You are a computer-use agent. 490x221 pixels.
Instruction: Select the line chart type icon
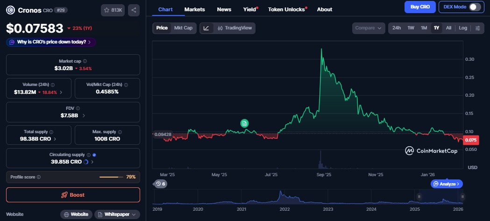click(x=206, y=28)
